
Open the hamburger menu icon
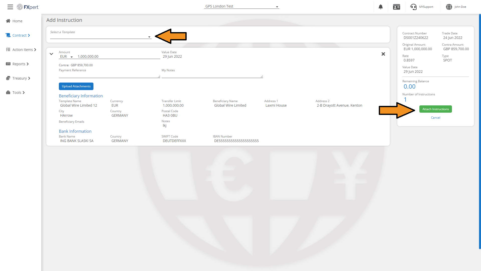click(x=10, y=7)
